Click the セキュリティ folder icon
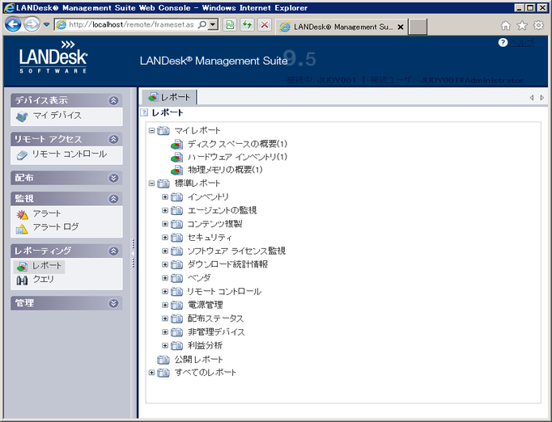This screenshot has height=422, width=552. pyautogui.click(x=176, y=238)
